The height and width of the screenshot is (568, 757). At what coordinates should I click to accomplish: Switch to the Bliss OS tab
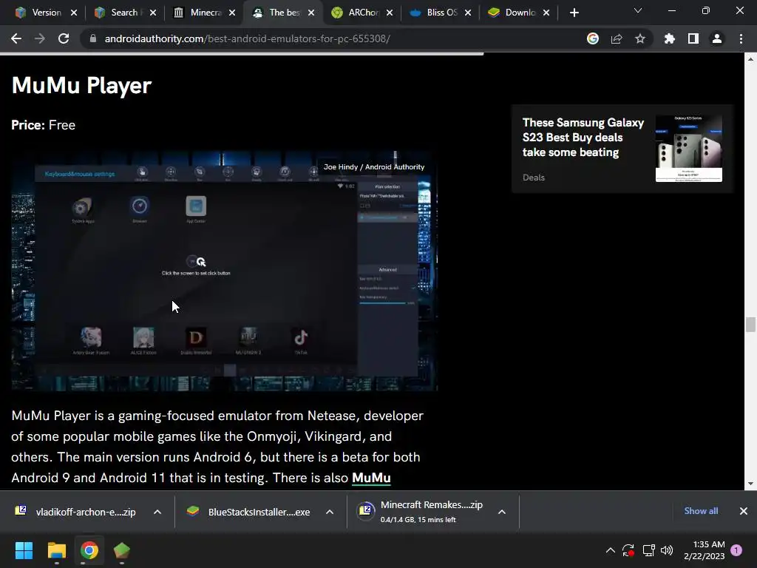tap(441, 13)
